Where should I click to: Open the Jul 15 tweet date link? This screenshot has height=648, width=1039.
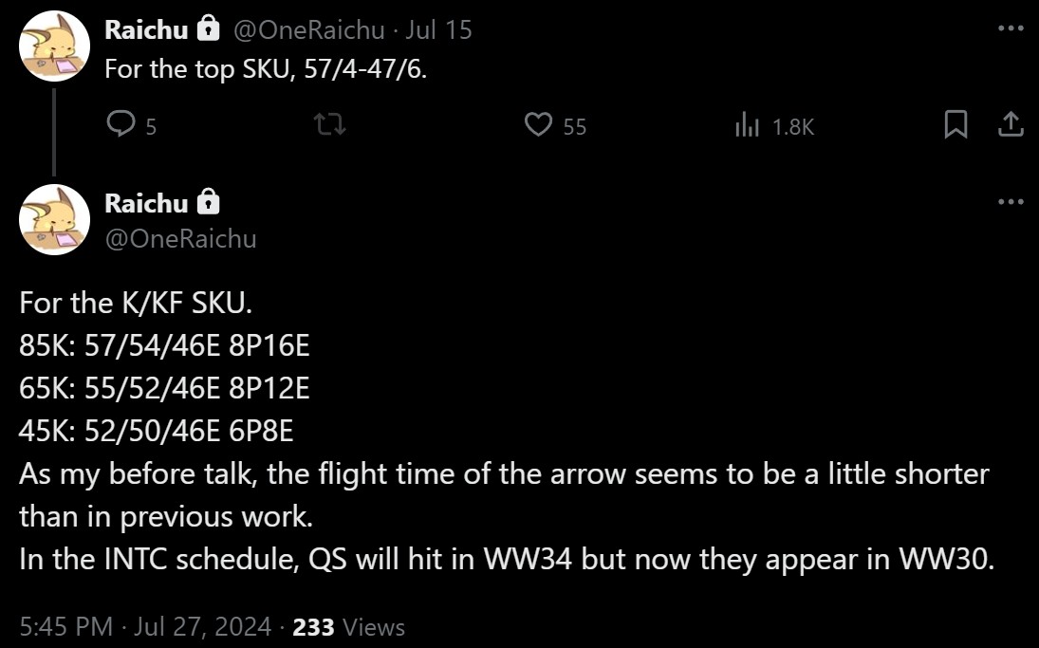438,29
